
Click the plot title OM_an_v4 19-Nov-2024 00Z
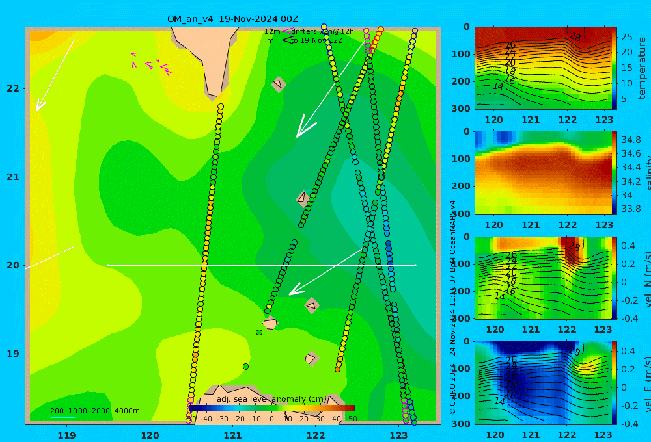pyautogui.click(x=232, y=19)
